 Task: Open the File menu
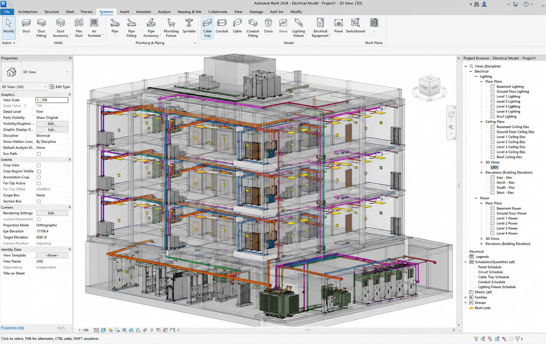point(7,12)
